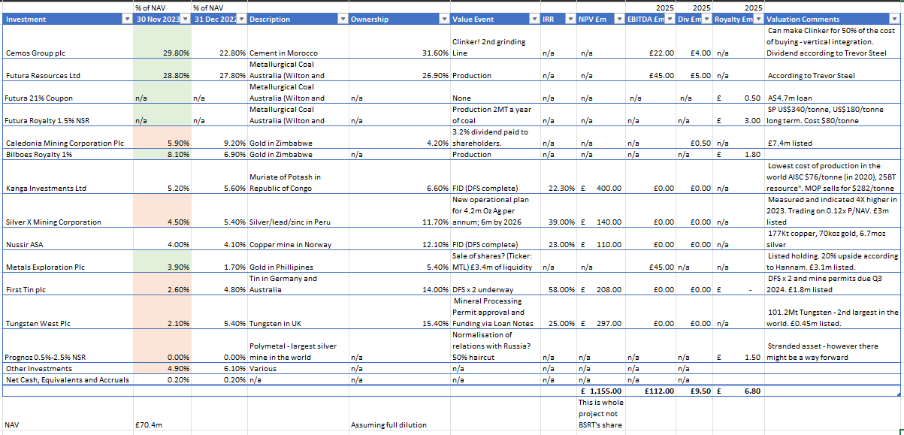Select the £112.00 EBITDA total cell
The height and width of the screenshot is (435, 904).
(x=651, y=391)
